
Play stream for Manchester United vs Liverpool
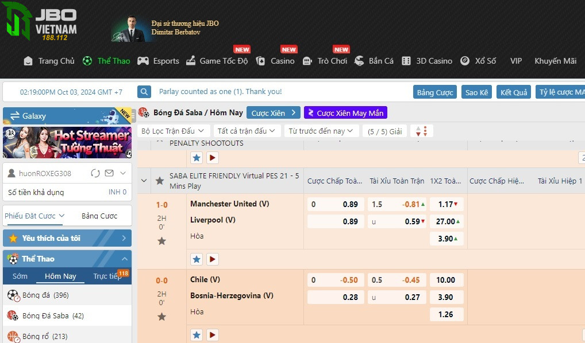point(212,259)
